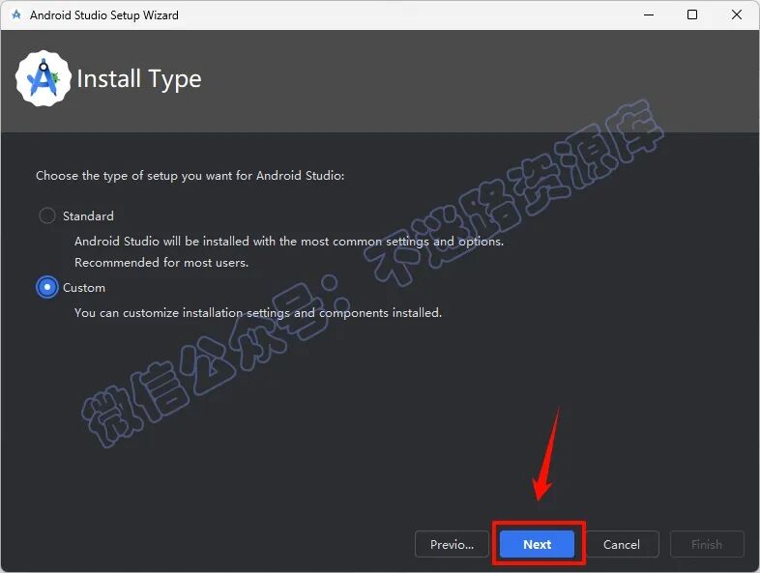Cancel the setup wizard
The height and width of the screenshot is (573, 760).
[x=622, y=544]
